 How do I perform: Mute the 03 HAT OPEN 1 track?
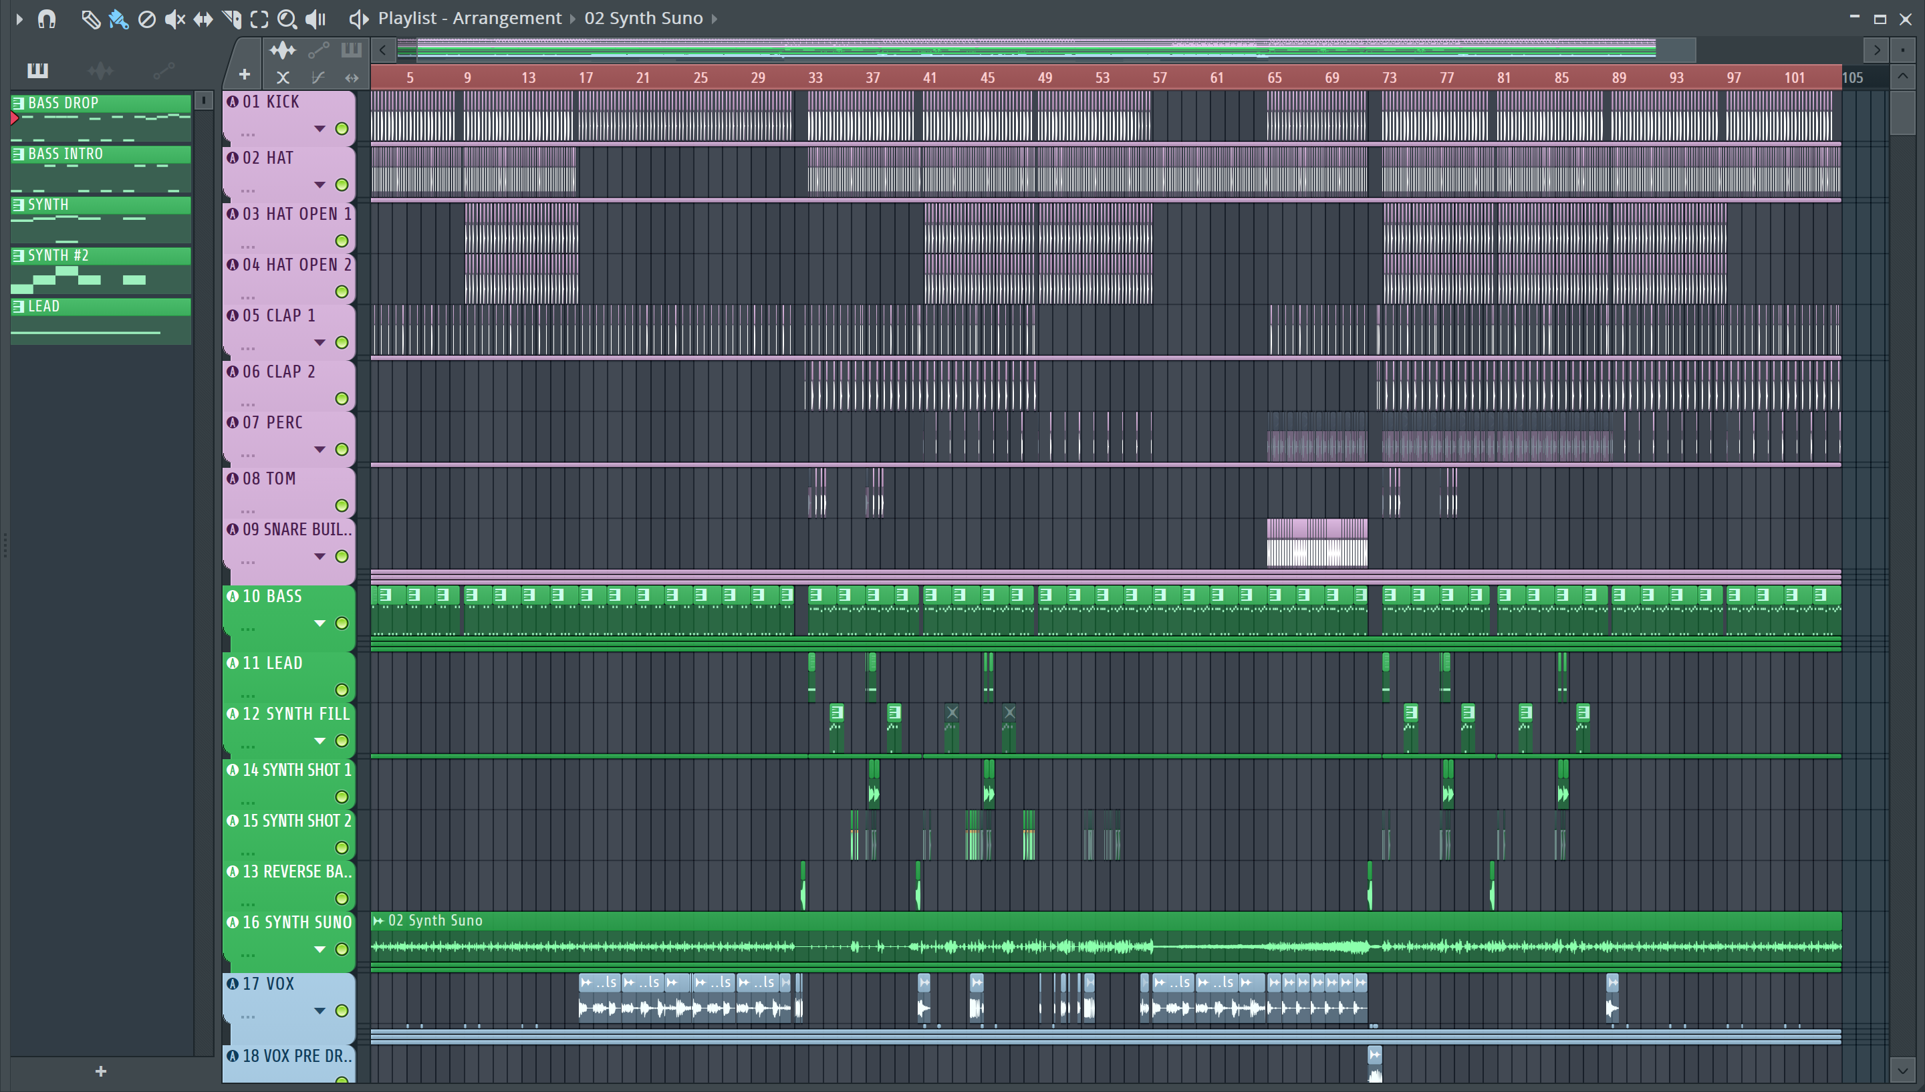342,241
